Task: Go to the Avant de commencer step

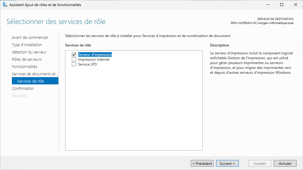Action: (30, 38)
